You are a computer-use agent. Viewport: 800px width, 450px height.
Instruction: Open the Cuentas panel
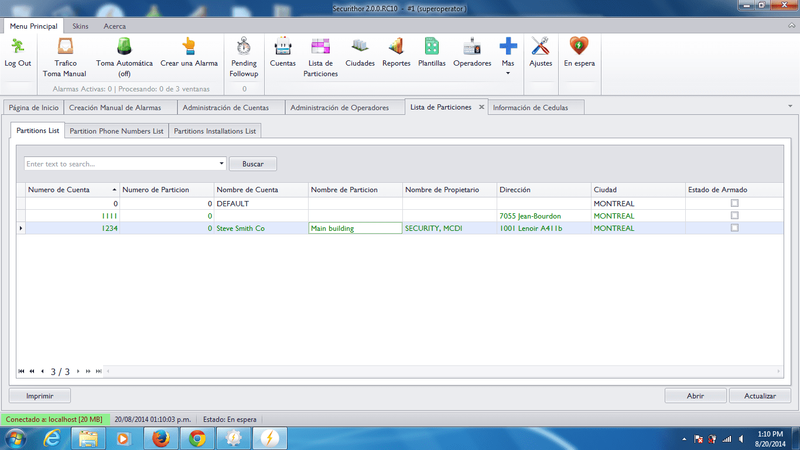click(x=283, y=56)
